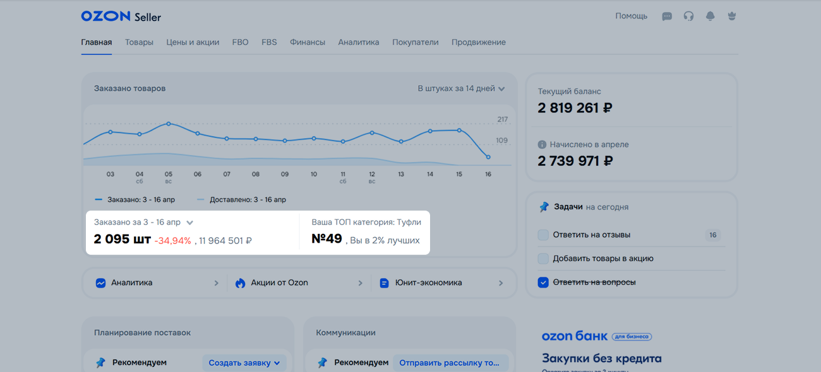Open the chat messages icon in header

[x=667, y=16]
